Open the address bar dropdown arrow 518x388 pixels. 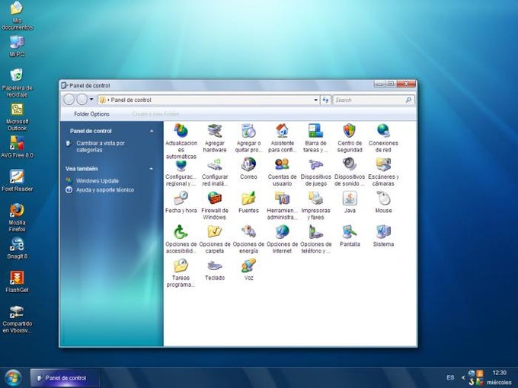[x=316, y=100]
